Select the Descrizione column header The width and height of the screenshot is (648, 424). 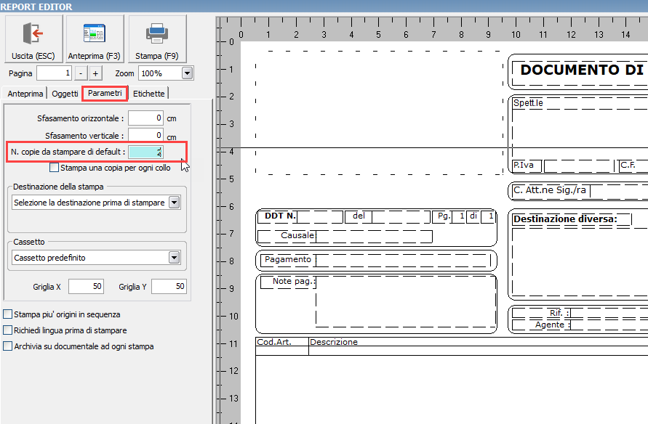click(334, 342)
